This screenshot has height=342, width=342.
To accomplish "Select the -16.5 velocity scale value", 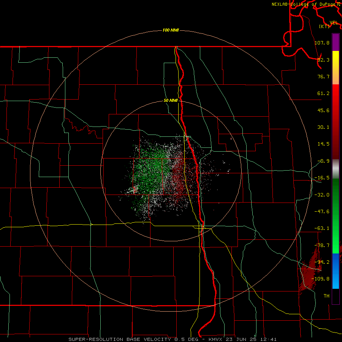I will (322, 178).
